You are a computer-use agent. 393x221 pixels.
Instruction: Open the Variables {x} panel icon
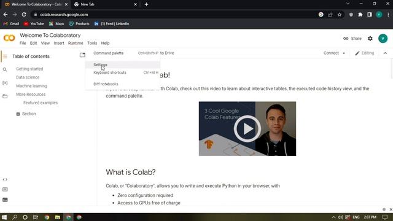(x=5, y=83)
